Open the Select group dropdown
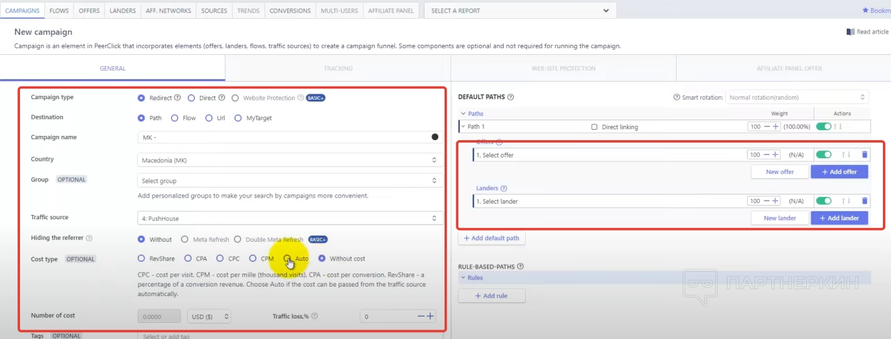 tap(290, 181)
